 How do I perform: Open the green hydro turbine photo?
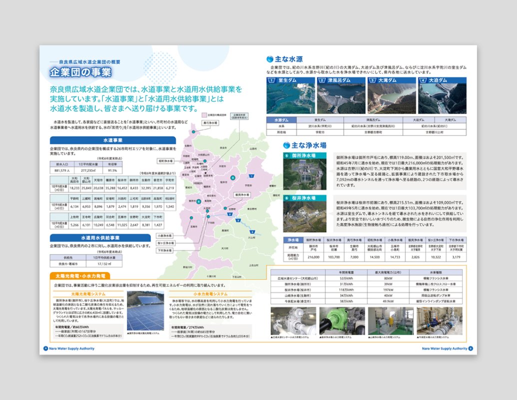tap(342, 321)
